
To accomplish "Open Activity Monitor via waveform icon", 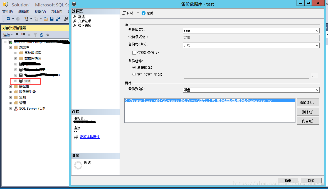I will click(x=48, y=35).
